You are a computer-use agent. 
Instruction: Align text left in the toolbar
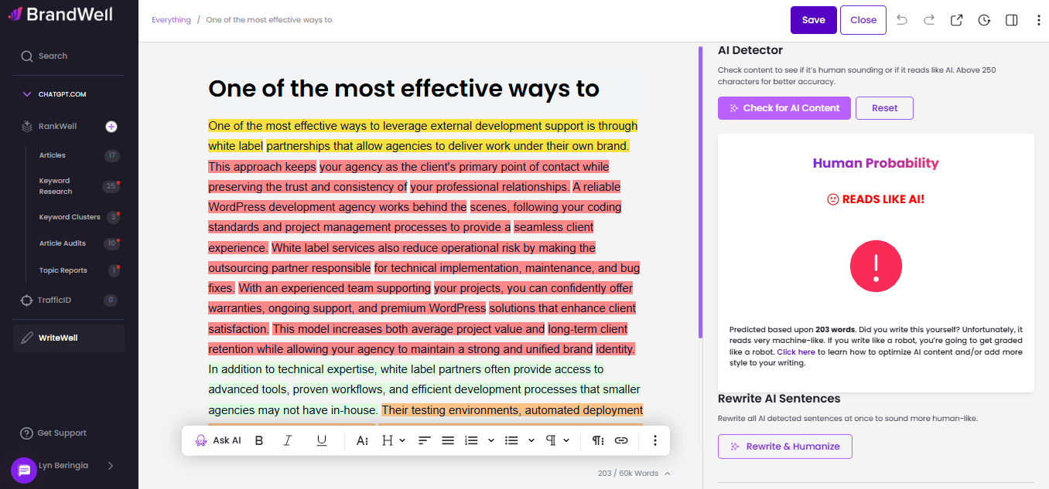[425, 440]
